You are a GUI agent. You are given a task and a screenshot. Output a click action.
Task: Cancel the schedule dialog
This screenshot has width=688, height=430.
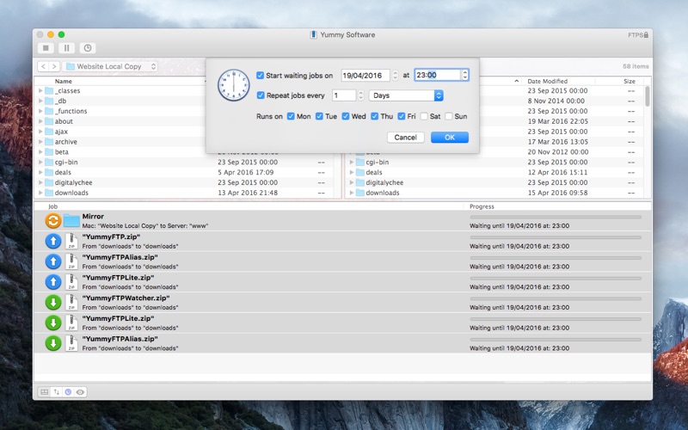[405, 138]
